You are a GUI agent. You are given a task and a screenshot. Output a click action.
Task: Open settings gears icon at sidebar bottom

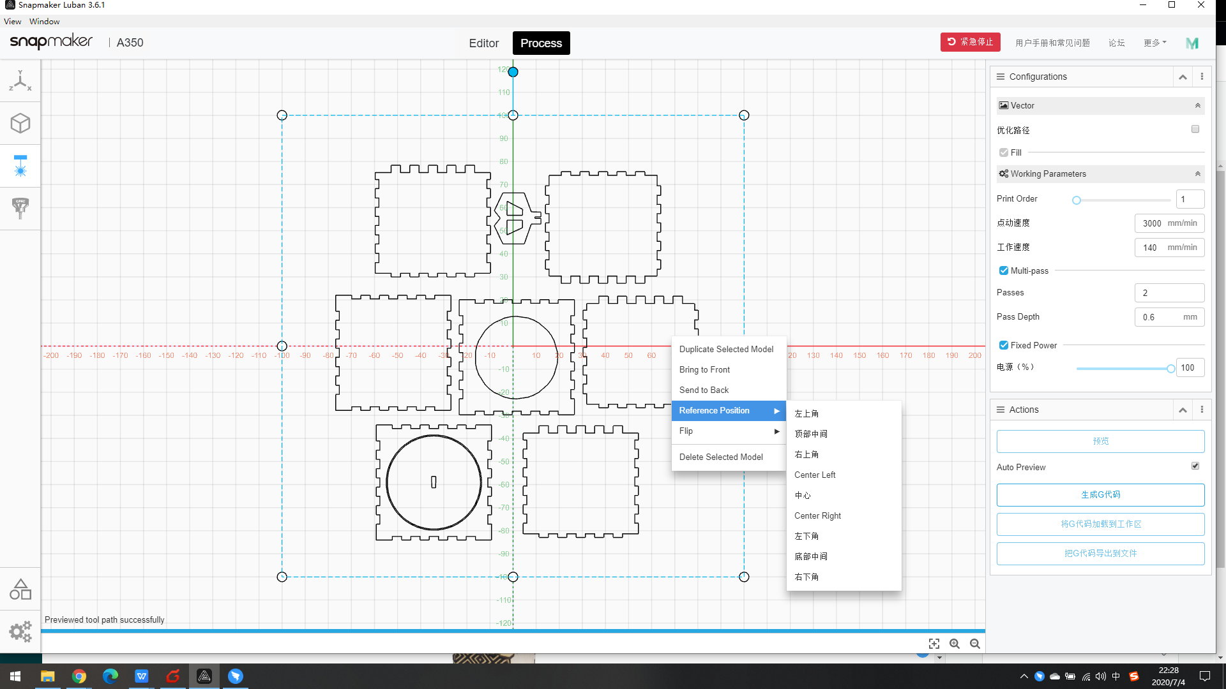tap(20, 632)
